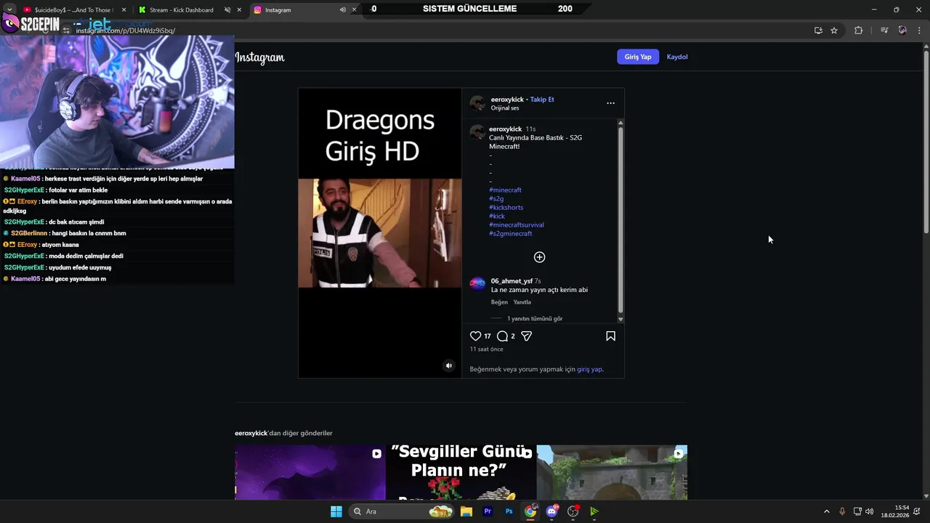Unmute the Kick Dashboard tab audio icon
This screenshot has width=930, height=523.
(227, 10)
